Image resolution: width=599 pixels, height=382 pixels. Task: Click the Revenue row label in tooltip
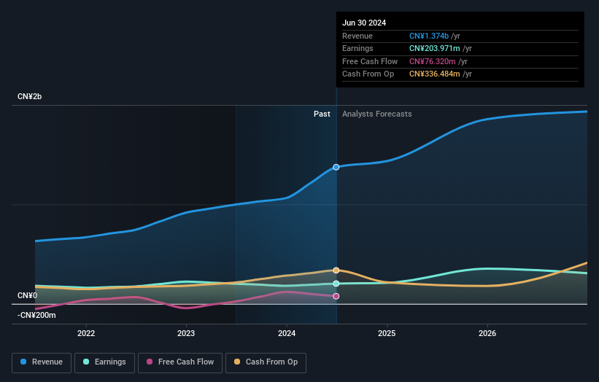pyautogui.click(x=358, y=36)
